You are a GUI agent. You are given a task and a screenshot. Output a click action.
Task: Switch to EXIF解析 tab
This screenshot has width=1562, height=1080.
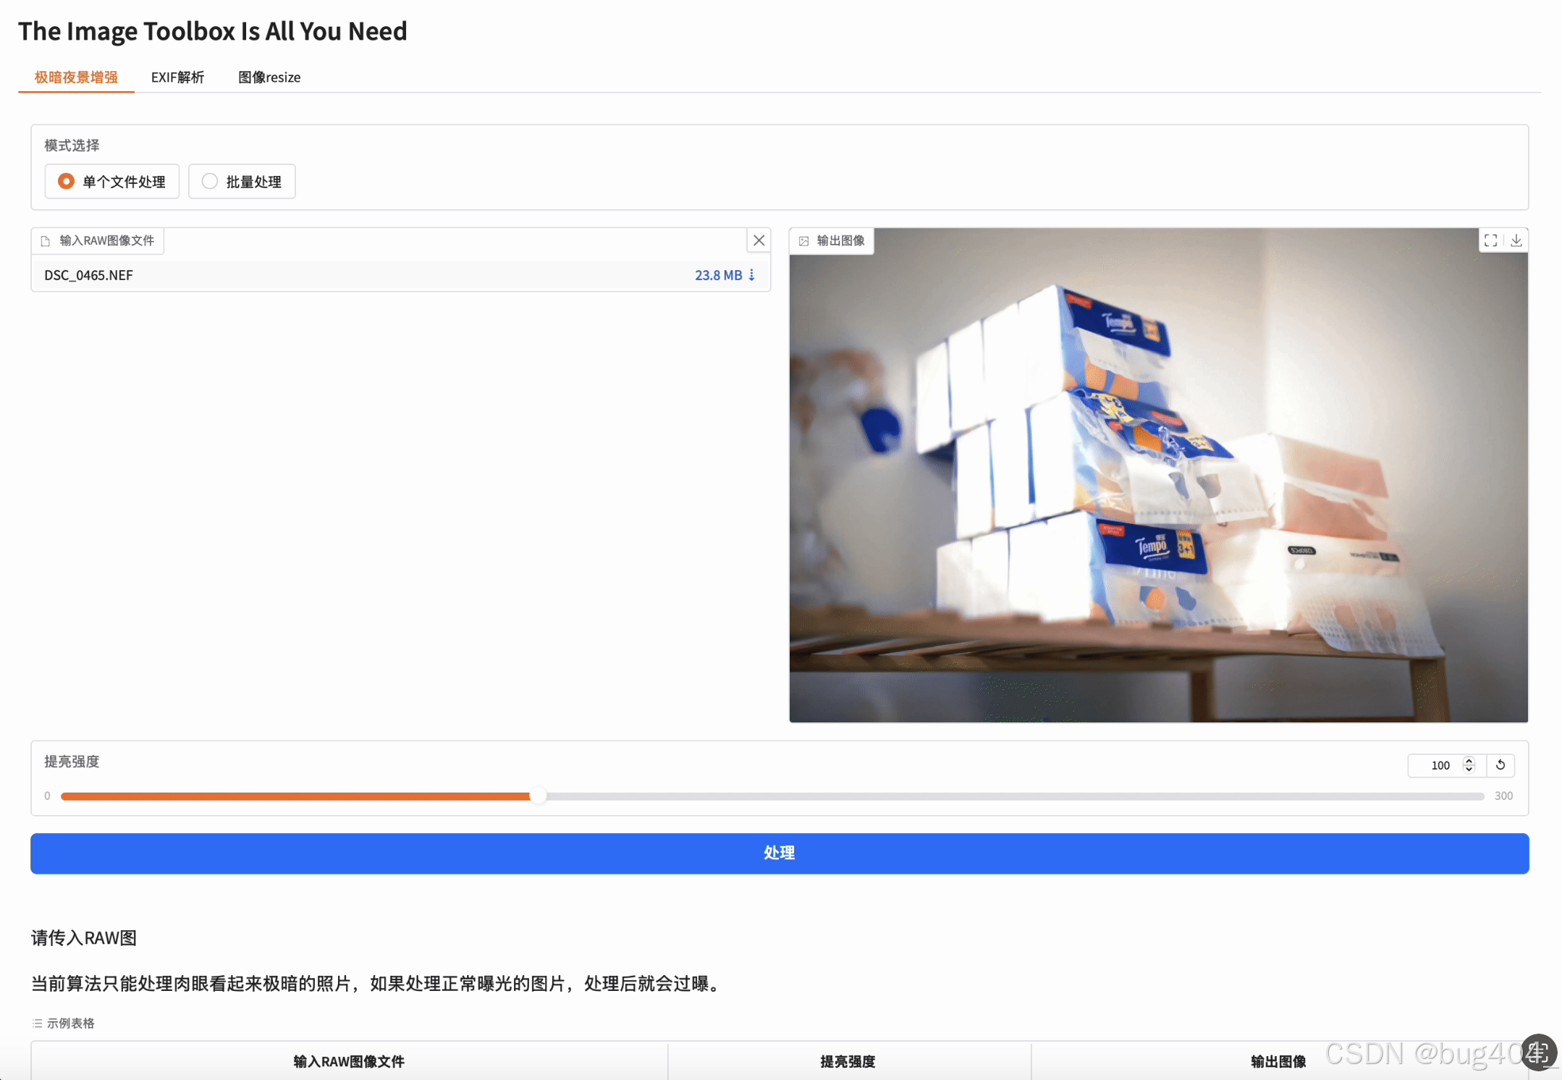pos(177,77)
